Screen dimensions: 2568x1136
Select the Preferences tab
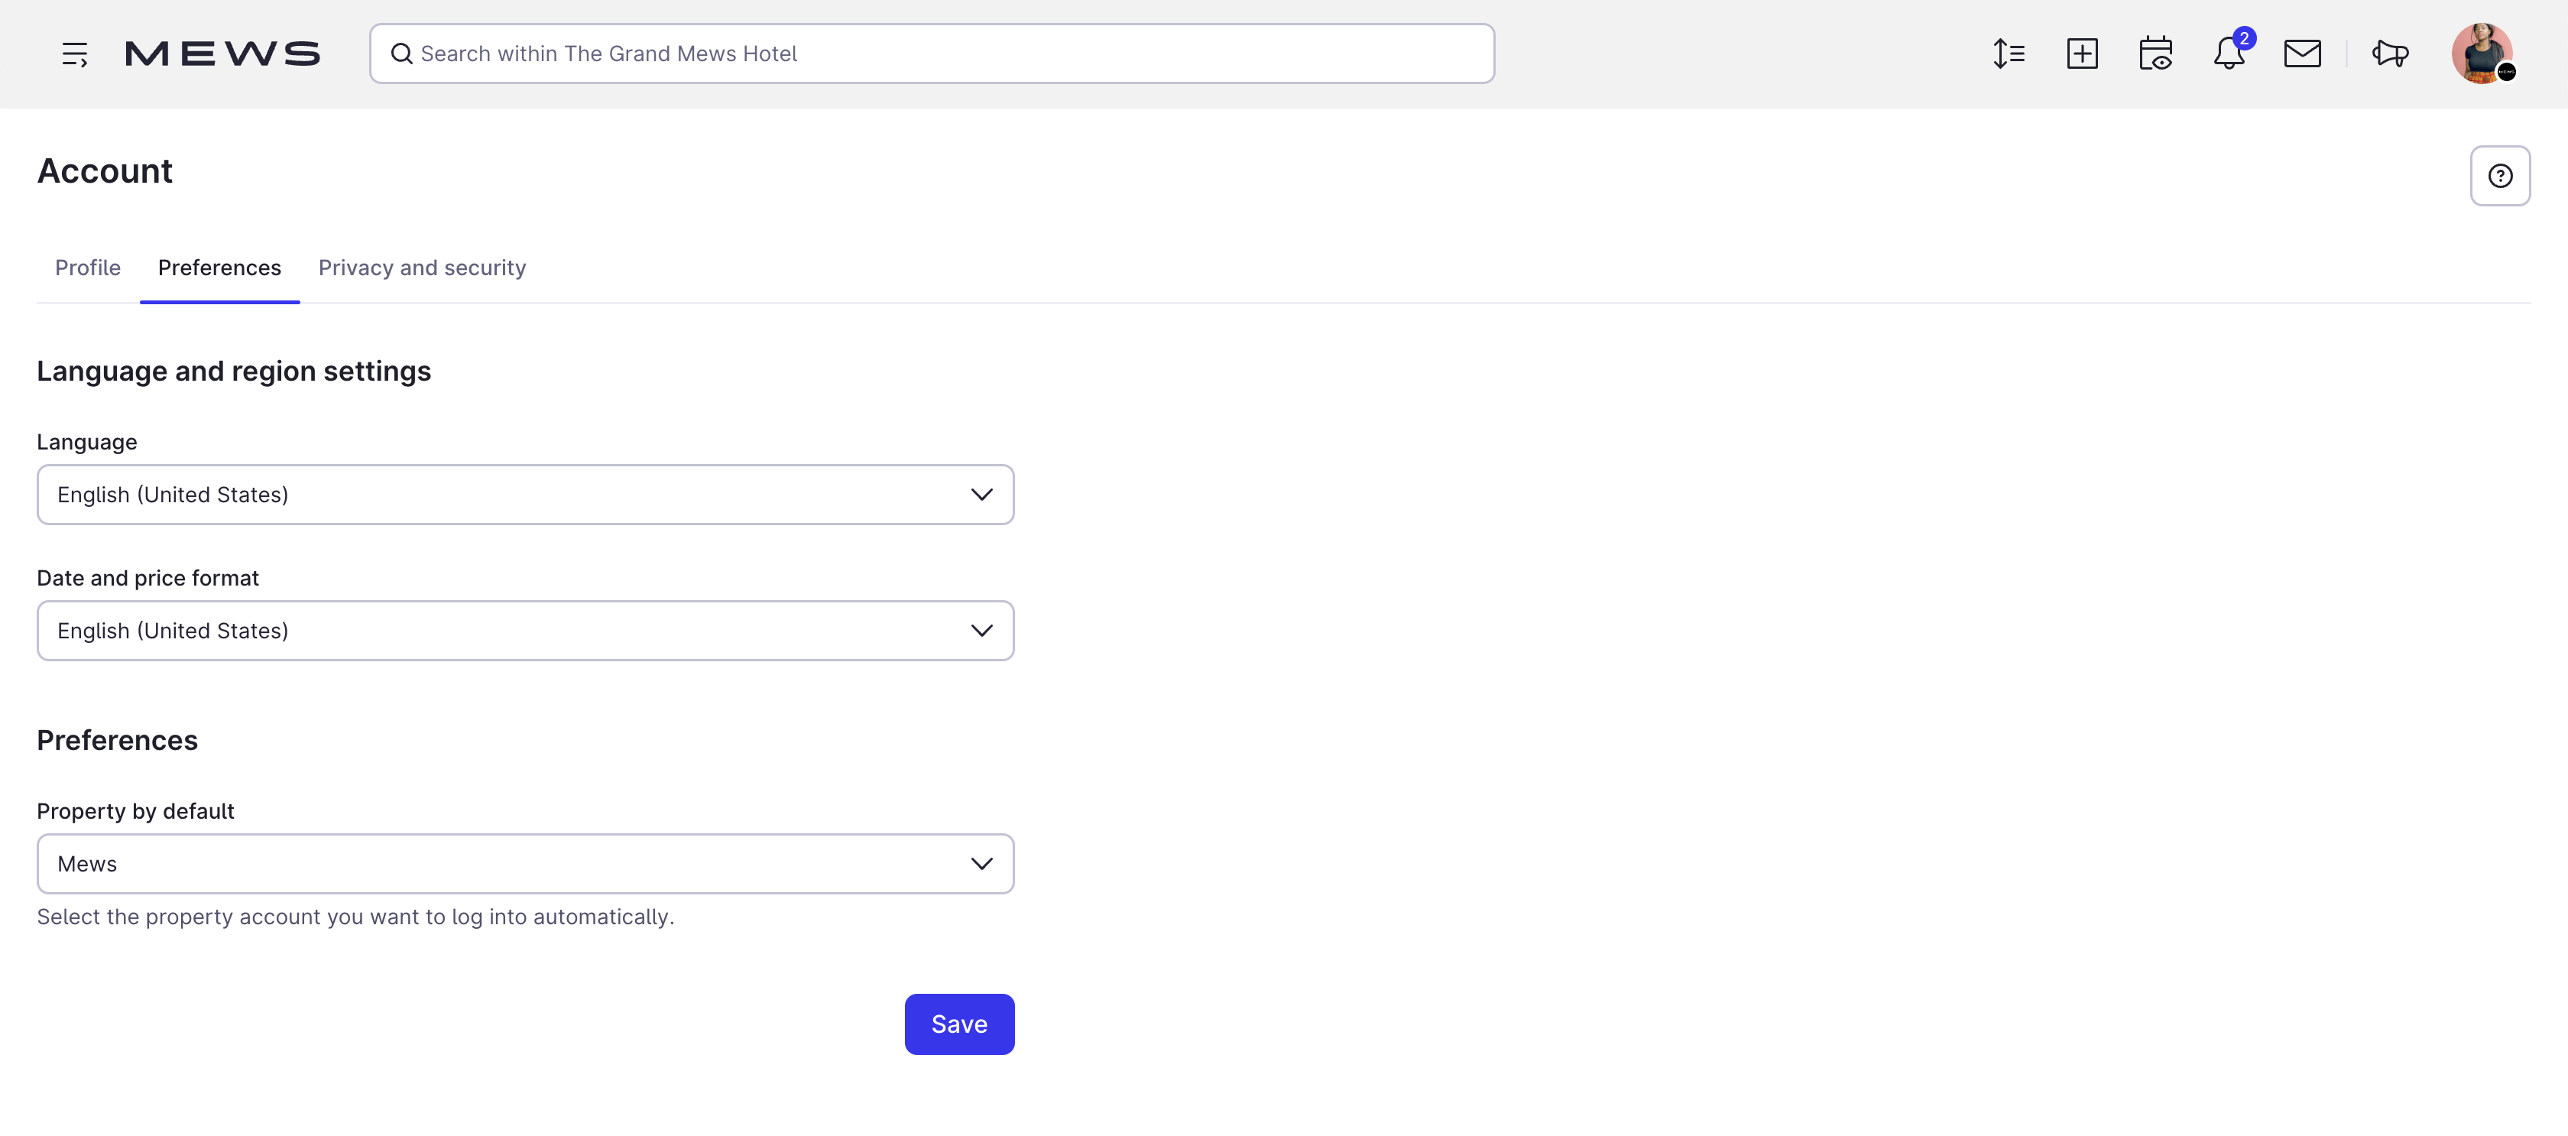[219, 268]
